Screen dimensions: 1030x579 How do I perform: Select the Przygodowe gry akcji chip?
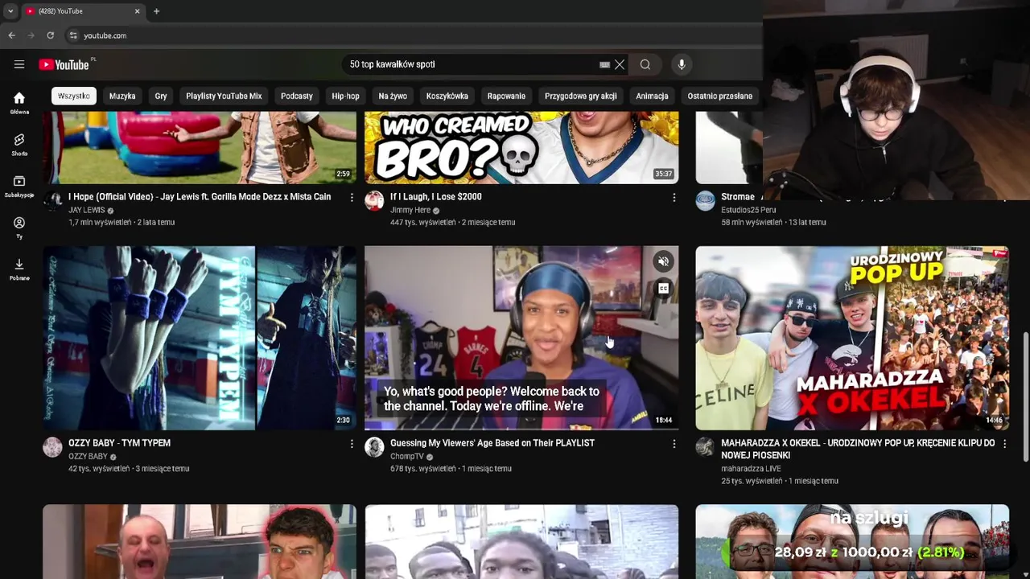581,96
